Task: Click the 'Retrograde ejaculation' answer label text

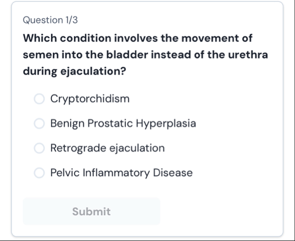Action: [107, 148]
